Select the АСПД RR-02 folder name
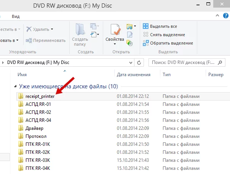Viewport: 230px width, 174px height. click(x=38, y=112)
